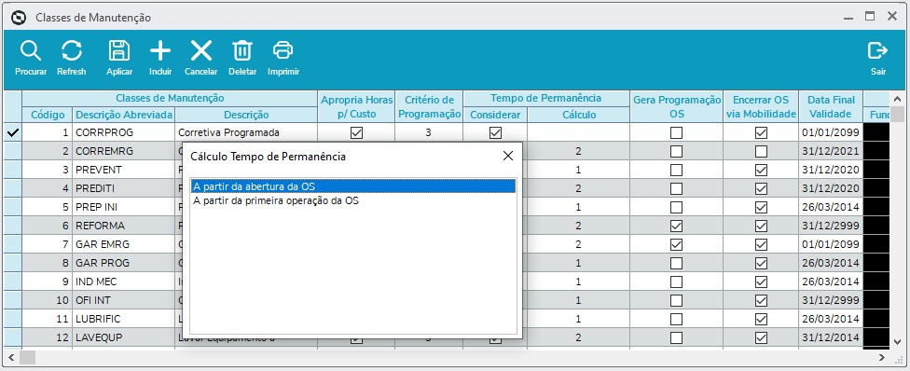Click the vertical scrollbar down arrow

(x=897, y=341)
